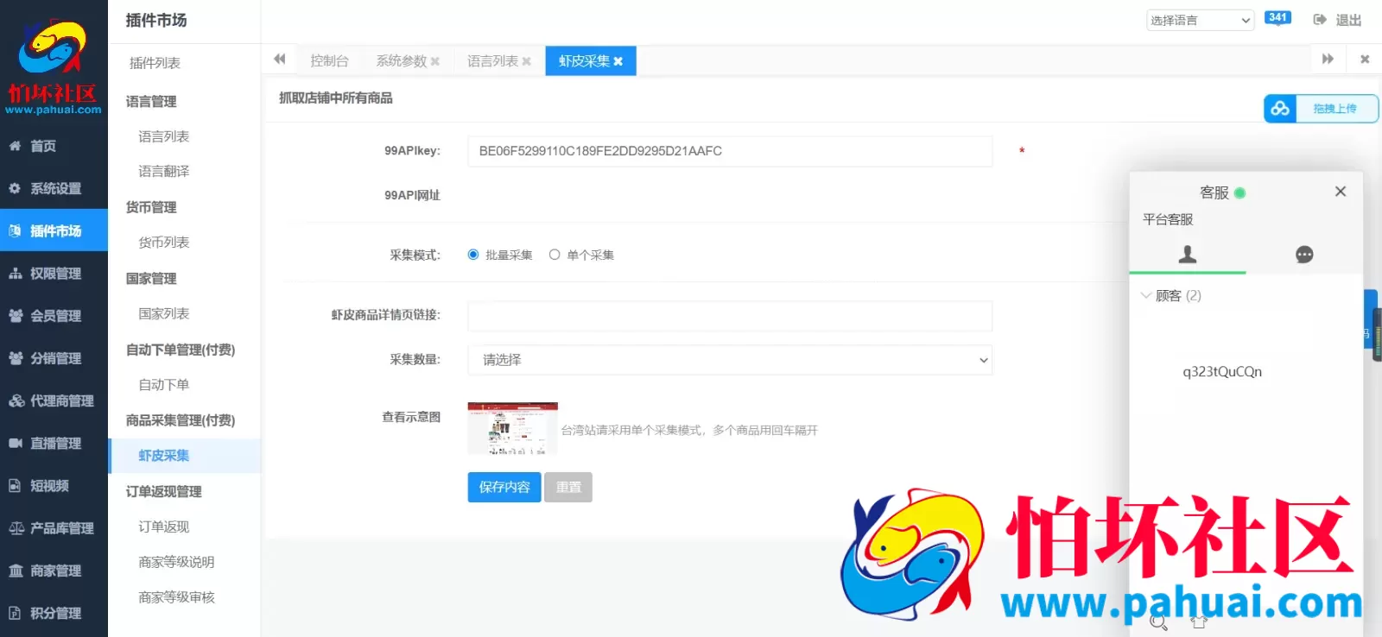Open 语言列表 submenu item

(163, 136)
